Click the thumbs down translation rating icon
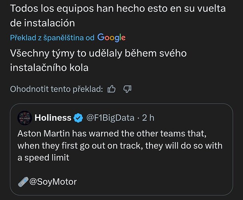Viewport: 243px width, 200px height. coord(127,88)
